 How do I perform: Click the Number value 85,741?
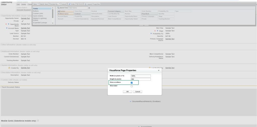click(23, 36)
